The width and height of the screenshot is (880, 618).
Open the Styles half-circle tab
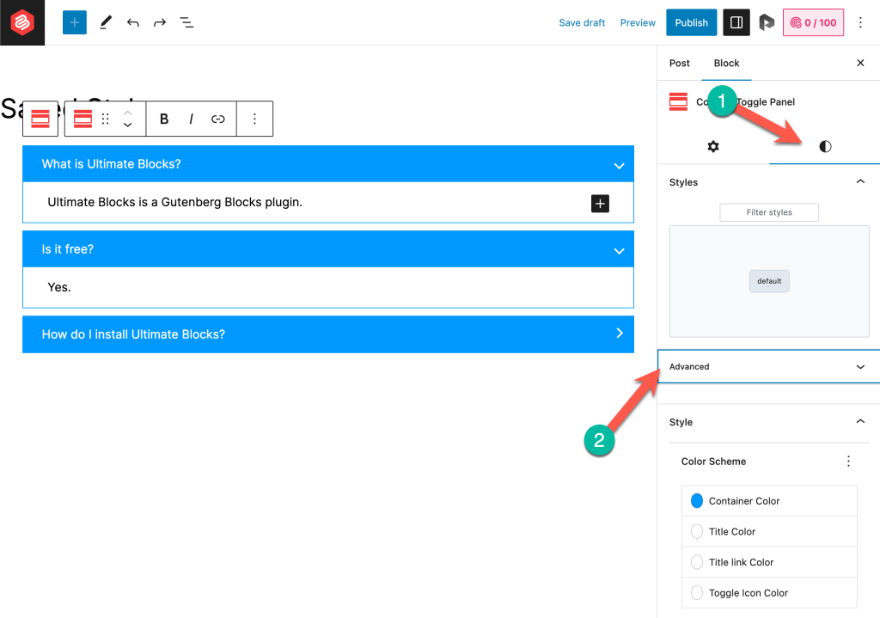pyautogui.click(x=825, y=146)
